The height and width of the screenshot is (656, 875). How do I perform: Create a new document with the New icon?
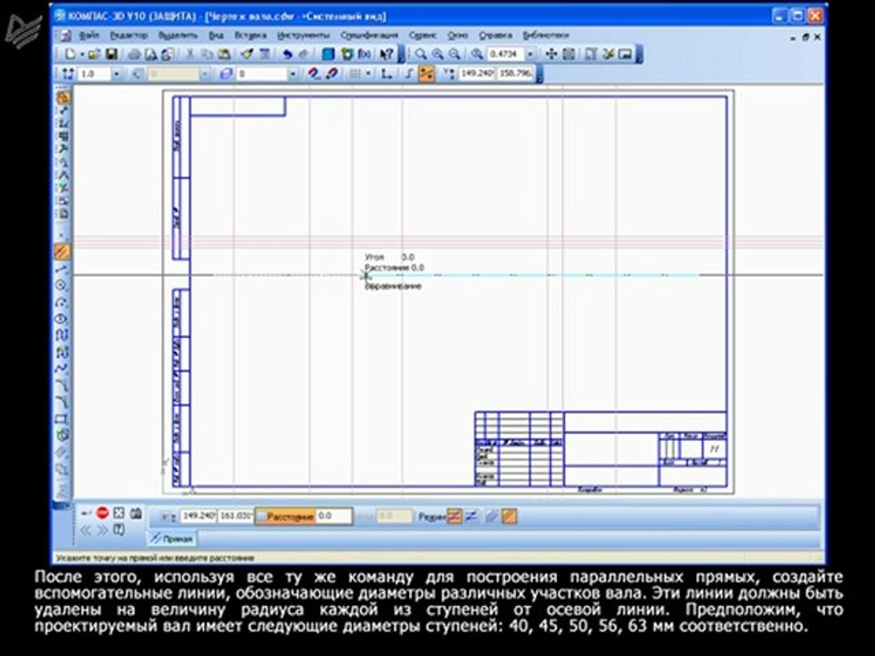(70, 54)
